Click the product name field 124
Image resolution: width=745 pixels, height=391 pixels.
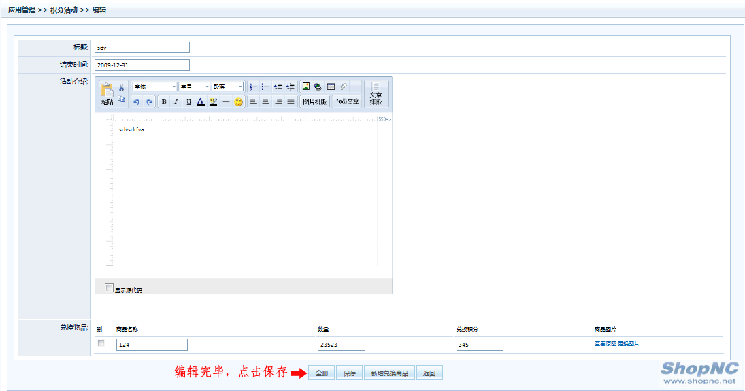pyautogui.click(x=152, y=345)
